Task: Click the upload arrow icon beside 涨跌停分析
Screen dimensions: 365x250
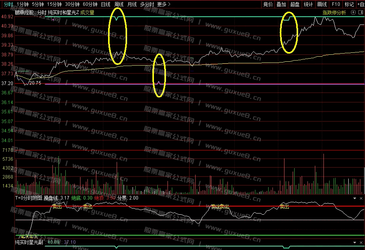Action: tap(353, 12)
